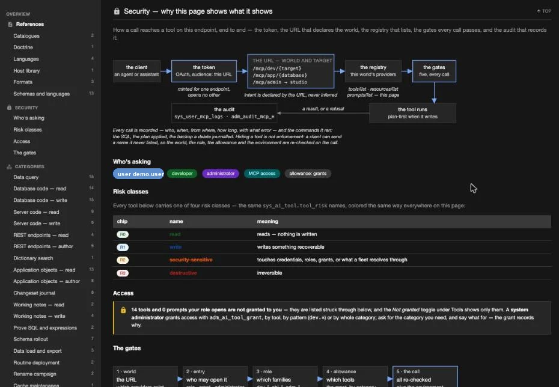This screenshot has width=559, height=387.
Task: Select Catalogues in the sidebar
Action: pos(26,36)
